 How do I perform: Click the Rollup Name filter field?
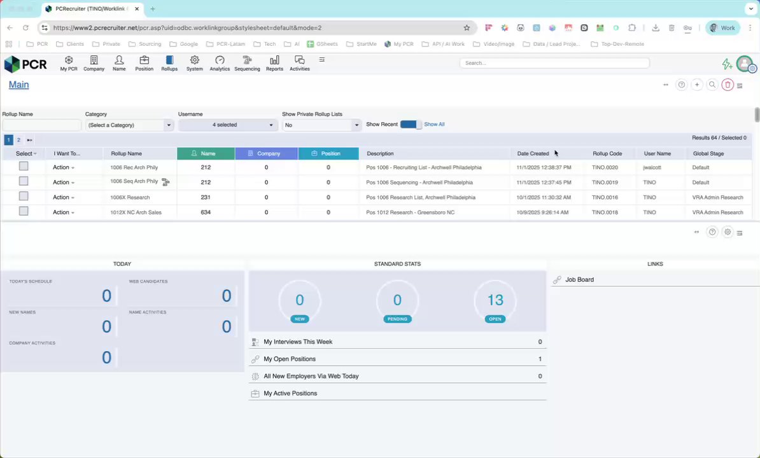pyautogui.click(x=41, y=125)
